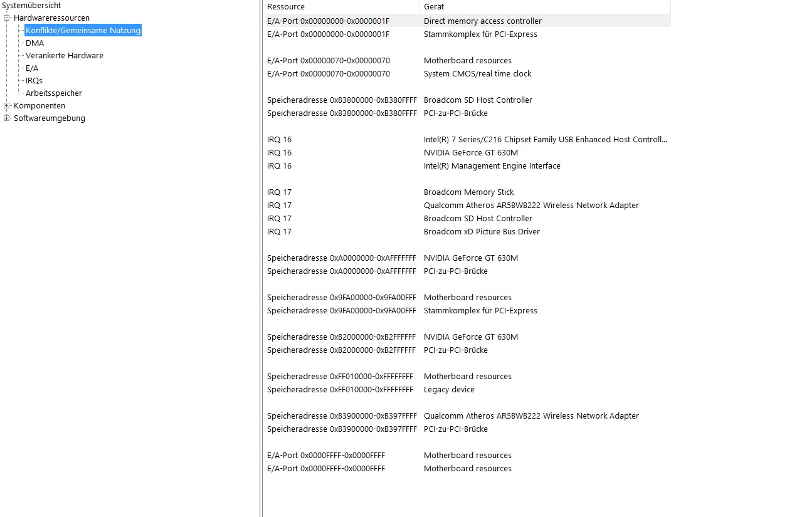The width and height of the screenshot is (792, 517).
Task: Select Motherboard resources at address 0x9FA00000
Action: pyautogui.click(x=468, y=298)
